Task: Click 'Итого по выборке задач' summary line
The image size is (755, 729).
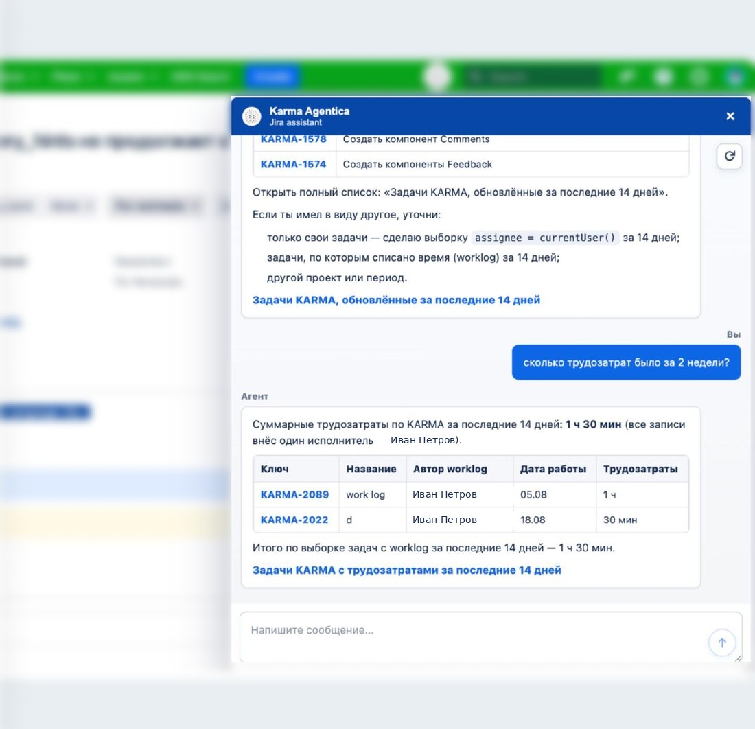Action: [x=434, y=548]
